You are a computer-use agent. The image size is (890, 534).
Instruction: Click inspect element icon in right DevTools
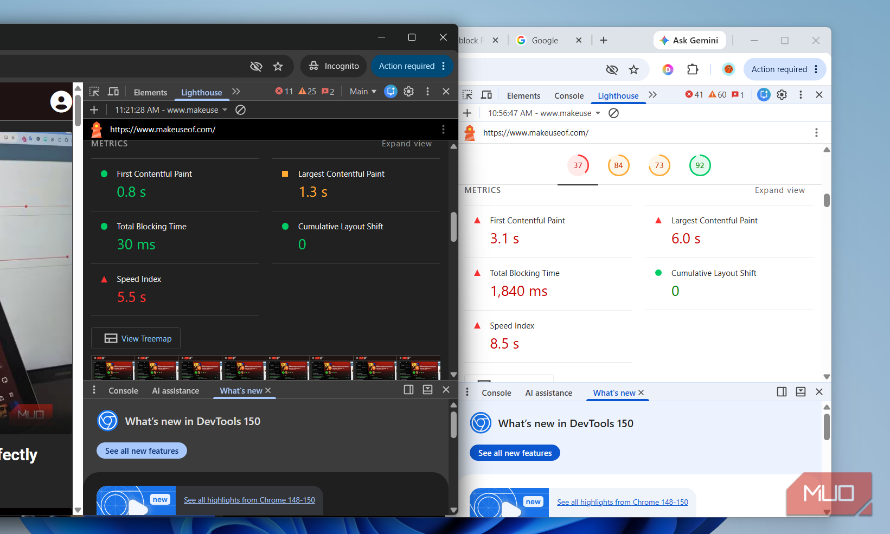point(468,95)
